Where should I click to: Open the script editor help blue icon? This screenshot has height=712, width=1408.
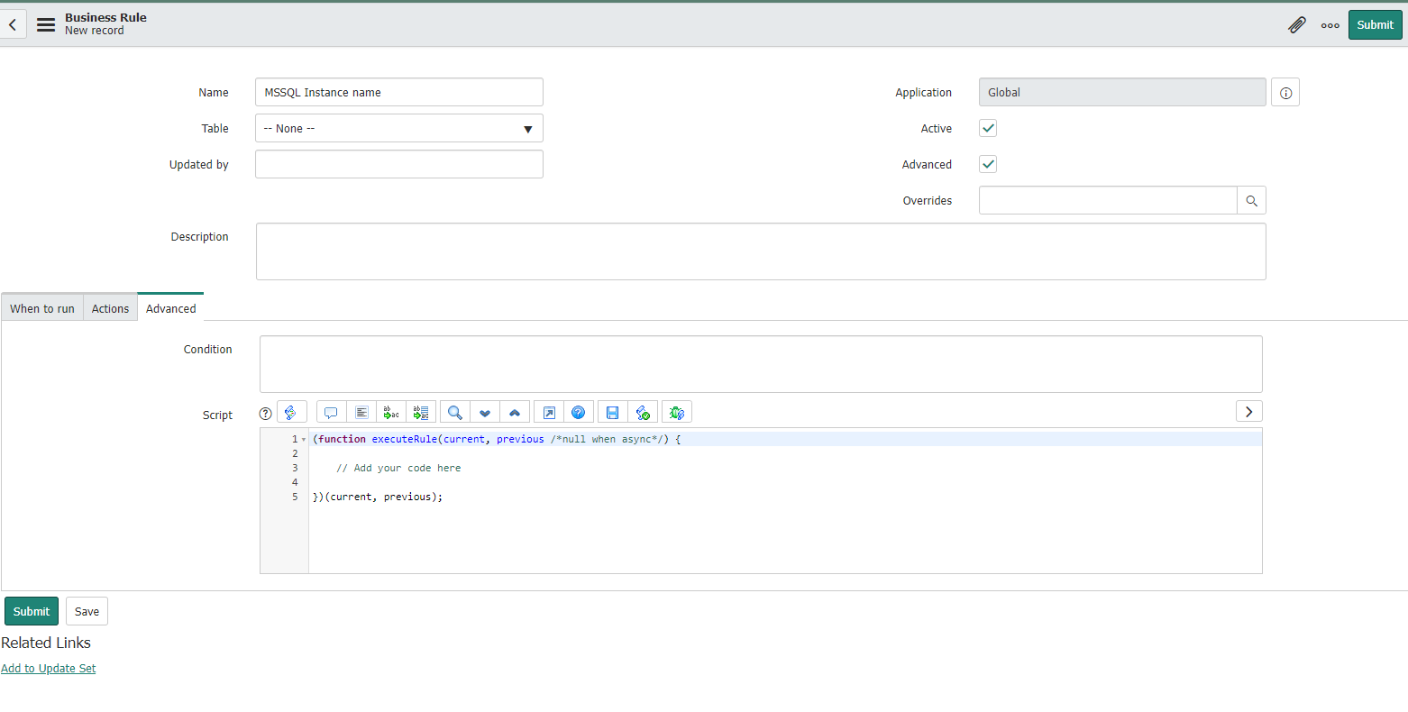click(x=579, y=413)
